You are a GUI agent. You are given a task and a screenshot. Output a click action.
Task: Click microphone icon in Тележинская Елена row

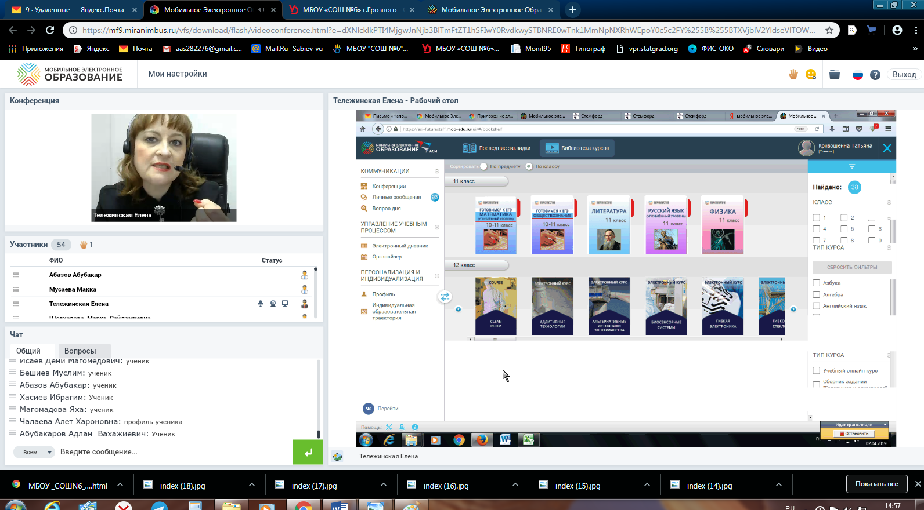pyautogui.click(x=261, y=304)
